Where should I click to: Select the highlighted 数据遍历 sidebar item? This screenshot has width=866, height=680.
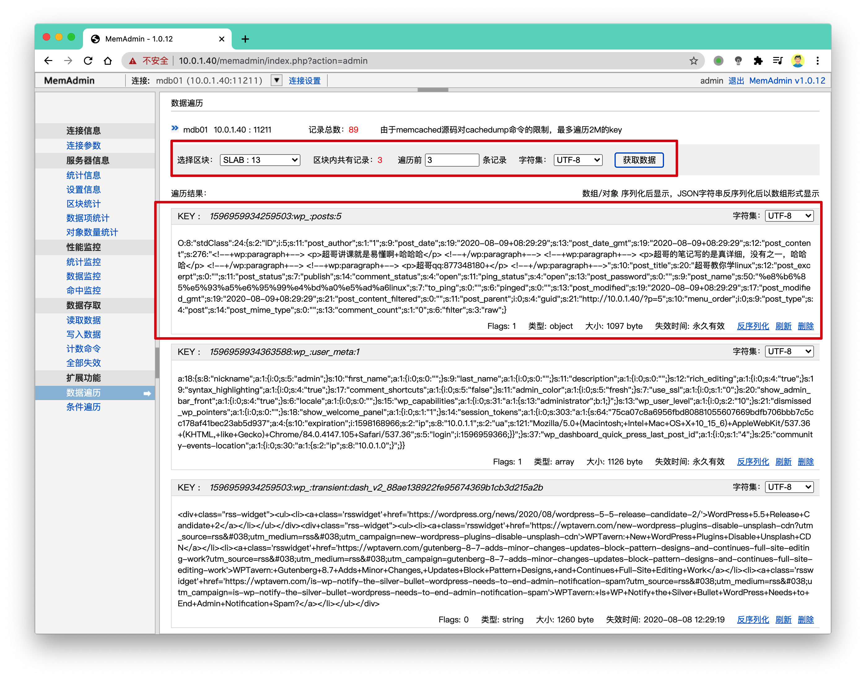point(95,393)
